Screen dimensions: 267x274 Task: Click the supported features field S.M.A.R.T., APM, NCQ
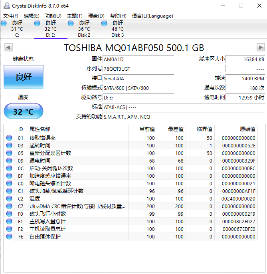[184, 117]
